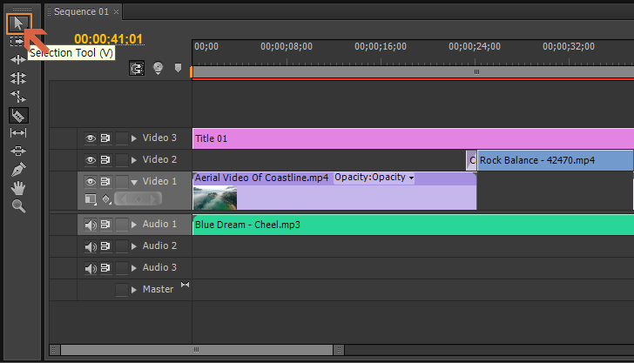The width and height of the screenshot is (634, 363).
Task: Toggle sync lock on Video 2
Action: 105,160
